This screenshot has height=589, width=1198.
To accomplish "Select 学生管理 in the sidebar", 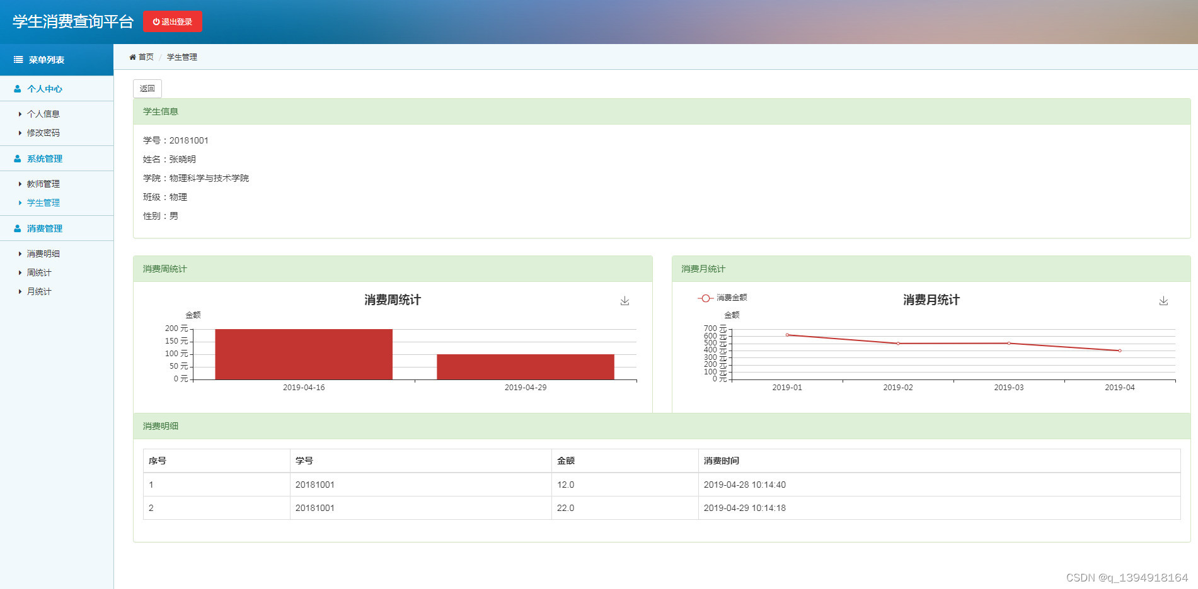I will pos(43,203).
